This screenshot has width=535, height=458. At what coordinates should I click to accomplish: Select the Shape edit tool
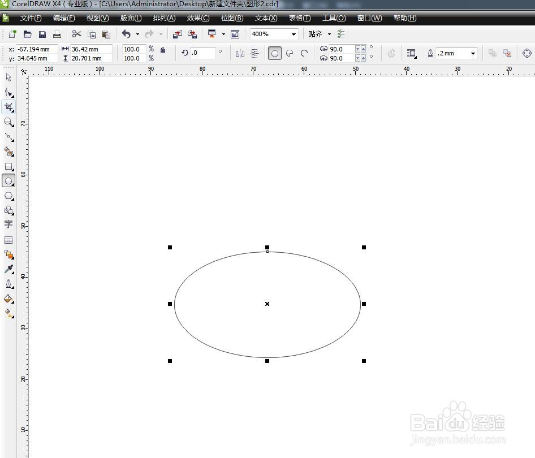(8, 93)
